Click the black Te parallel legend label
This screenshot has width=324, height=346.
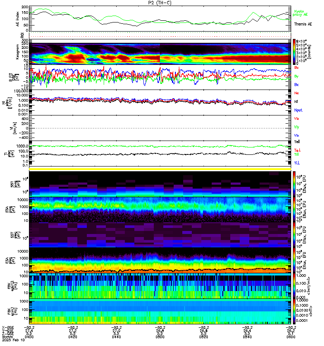[x=297, y=142]
